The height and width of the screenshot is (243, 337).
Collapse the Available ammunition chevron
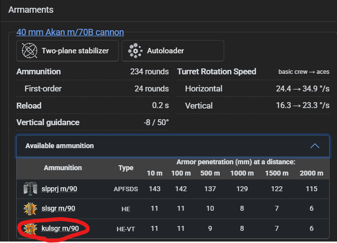(x=315, y=146)
